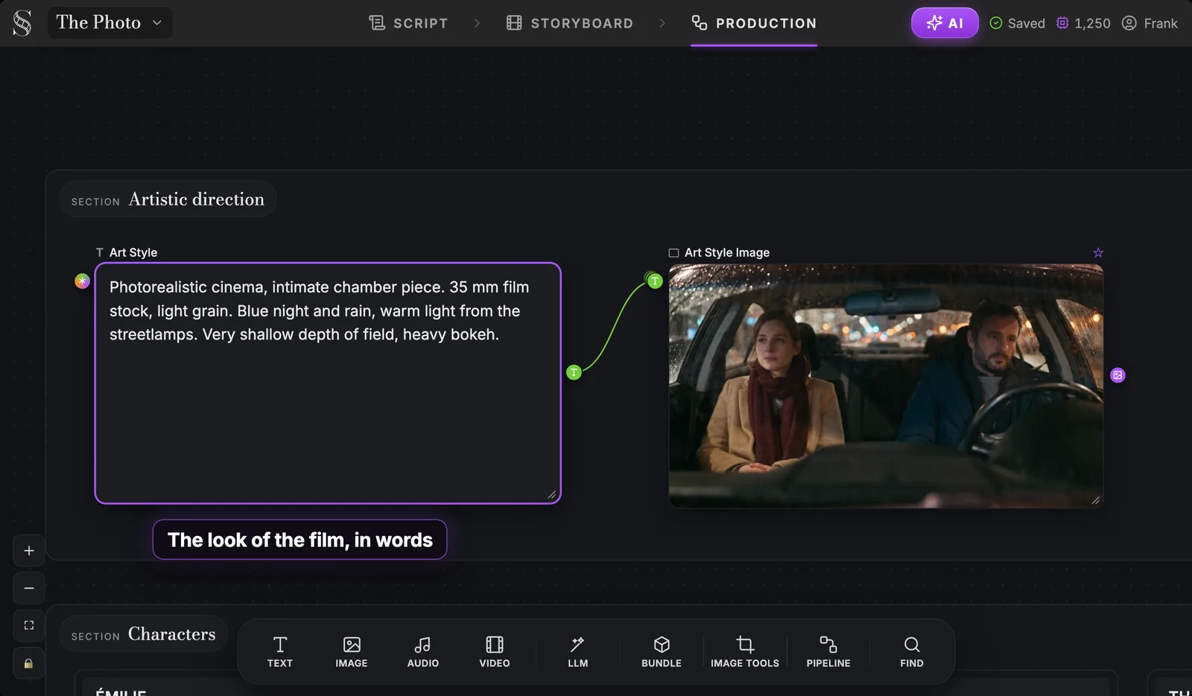Screen dimensions: 1192x696
Task: Toggle the canvas lock icon
Action: coord(29,663)
